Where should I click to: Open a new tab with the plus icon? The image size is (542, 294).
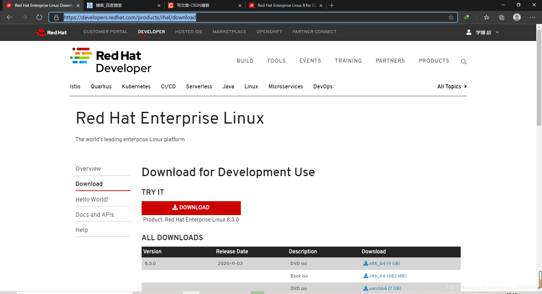click(332, 5)
